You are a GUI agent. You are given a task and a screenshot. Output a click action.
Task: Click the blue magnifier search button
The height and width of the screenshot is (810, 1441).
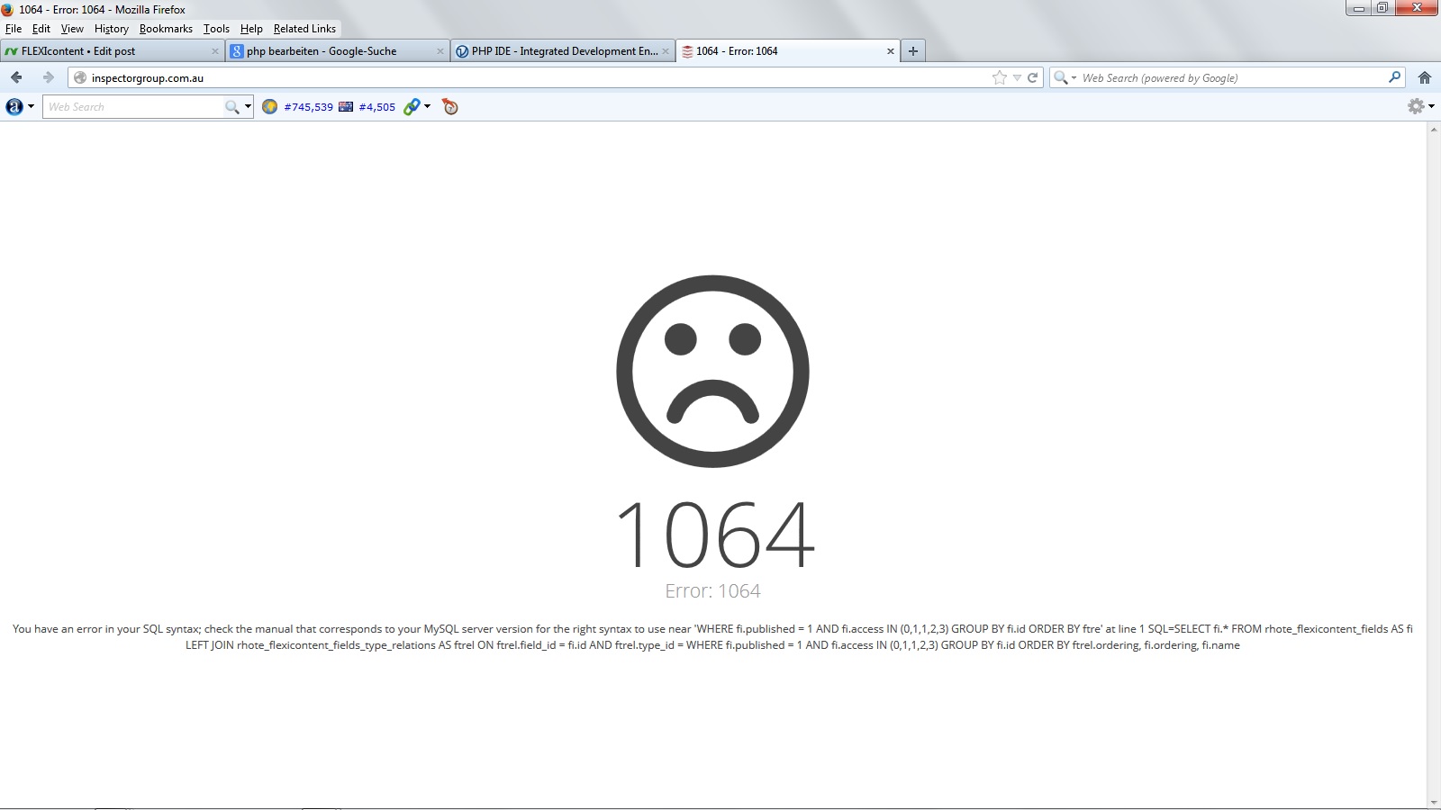1394,77
